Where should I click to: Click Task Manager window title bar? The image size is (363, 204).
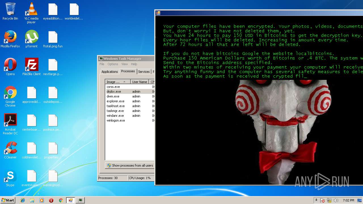(x=126, y=59)
